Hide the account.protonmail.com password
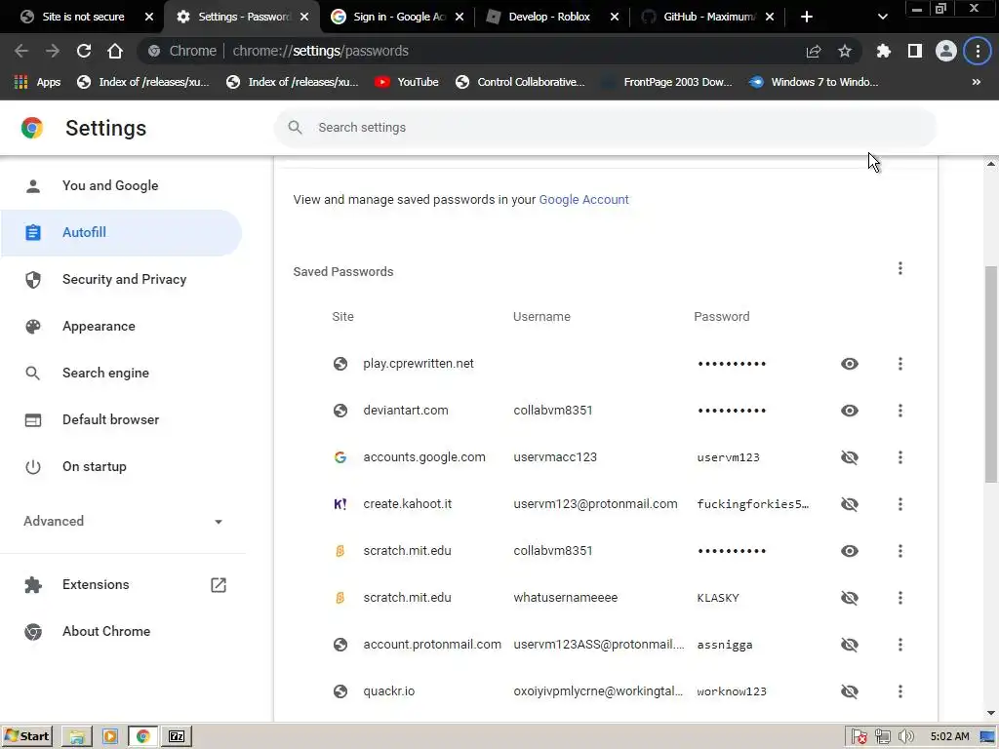 click(850, 645)
